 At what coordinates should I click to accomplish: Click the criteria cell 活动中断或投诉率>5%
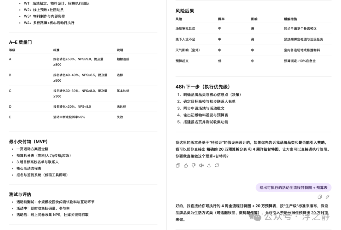(x=69, y=117)
